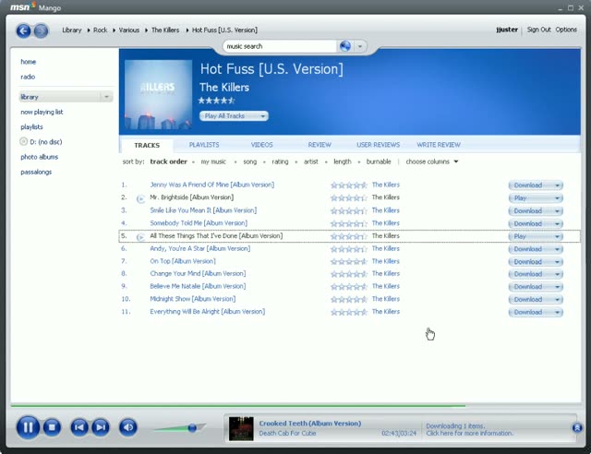Open the search options dropdown arrow
591x454 pixels.
coord(360,46)
